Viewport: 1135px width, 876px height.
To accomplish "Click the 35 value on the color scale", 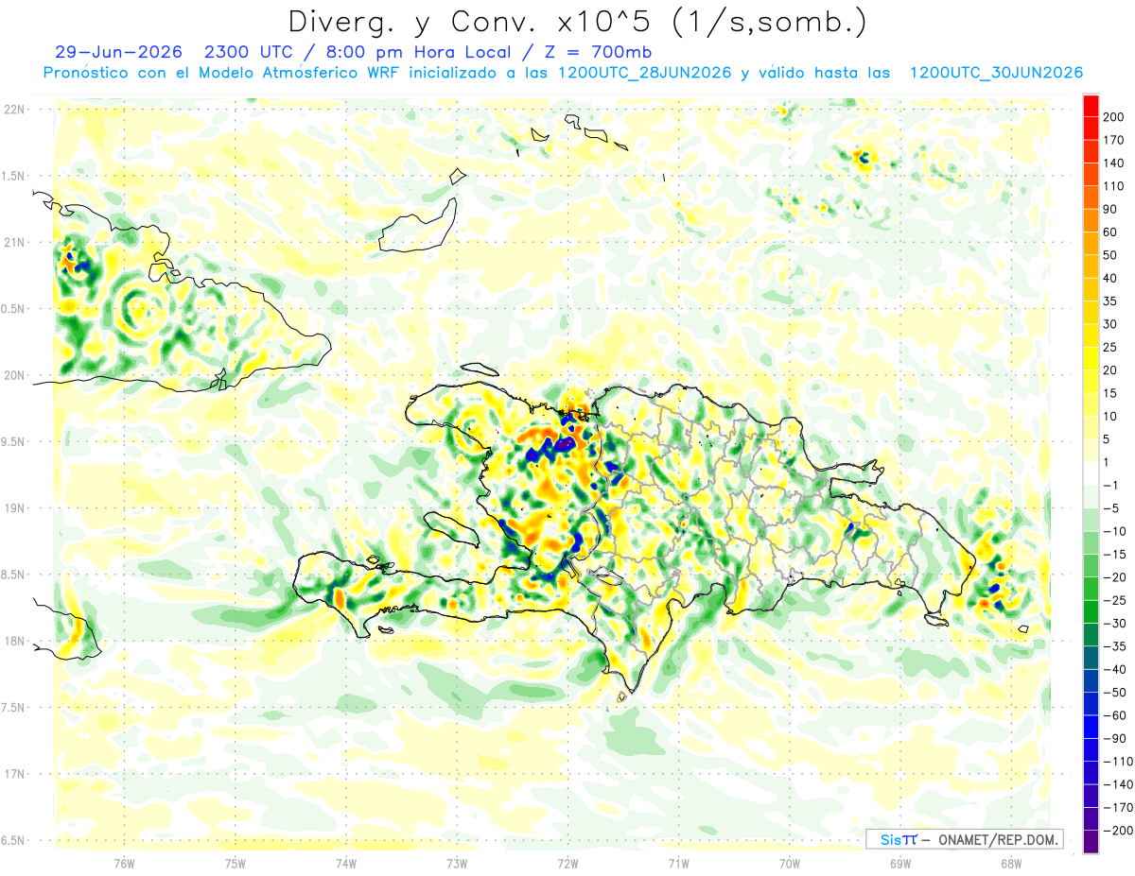I will coord(1111,301).
